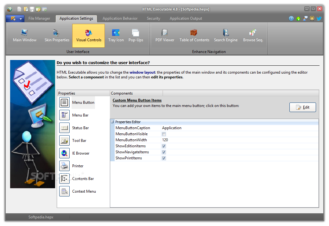Toggle the ShowNavigateItems checkbox
Viewport: 329px width, 226px height.
pyautogui.click(x=164, y=152)
